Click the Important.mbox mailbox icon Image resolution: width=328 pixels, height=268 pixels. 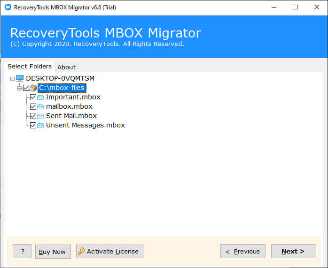click(40, 97)
